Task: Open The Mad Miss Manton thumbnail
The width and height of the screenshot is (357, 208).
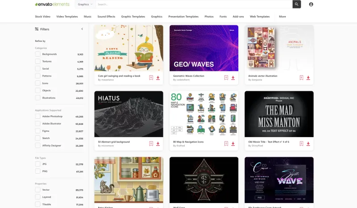Action: (279, 114)
